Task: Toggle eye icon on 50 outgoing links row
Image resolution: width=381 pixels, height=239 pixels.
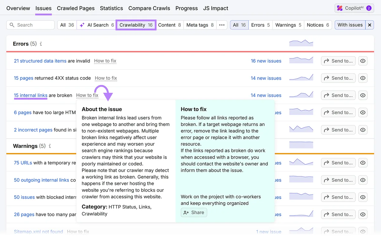Action: click(363, 180)
